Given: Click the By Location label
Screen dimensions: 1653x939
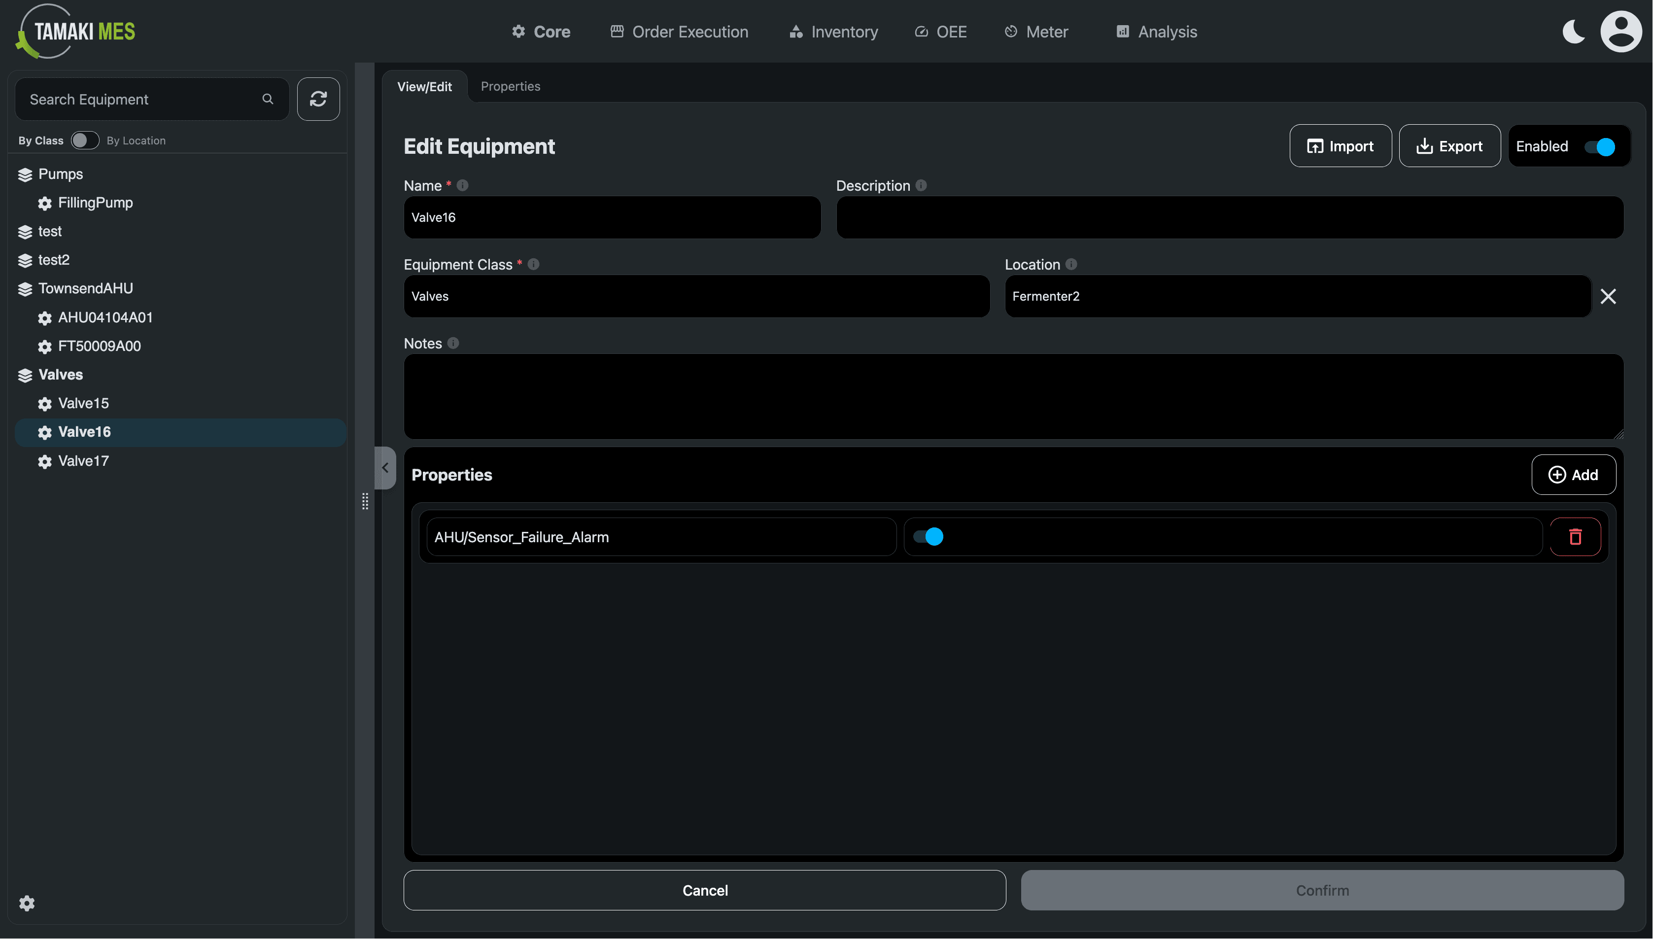Looking at the screenshot, I should 136,140.
